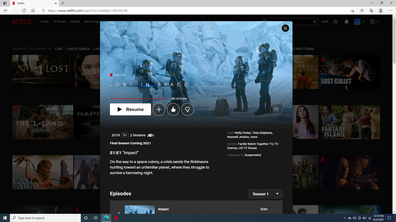The height and width of the screenshot is (222, 396).
Task: Select the Impact episode title
Action: tap(163, 209)
